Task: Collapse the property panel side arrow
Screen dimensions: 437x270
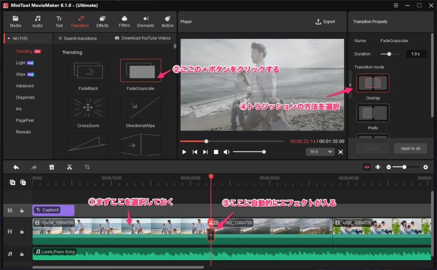Action: [x=350, y=85]
